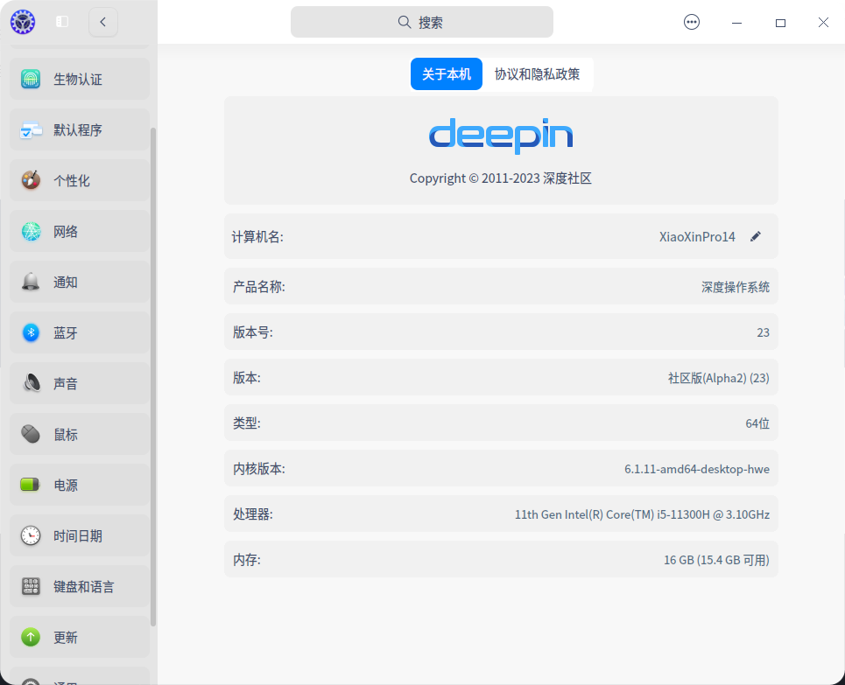Click the 深度操作系统 product name value
The height and width of the screenshot is (685, 845).
[x=735, y=287]
